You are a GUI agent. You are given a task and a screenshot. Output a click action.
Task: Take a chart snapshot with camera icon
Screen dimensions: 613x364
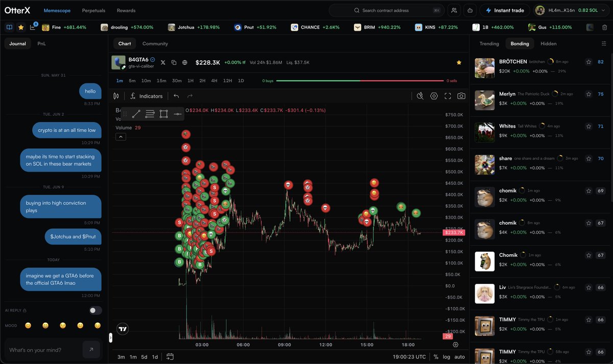click(x=461, y=96)
